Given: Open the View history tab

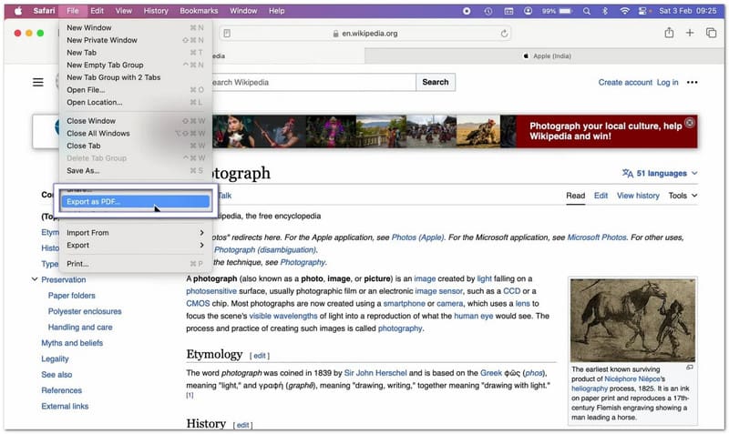Looking at the screenshot, I should (638, 196).
